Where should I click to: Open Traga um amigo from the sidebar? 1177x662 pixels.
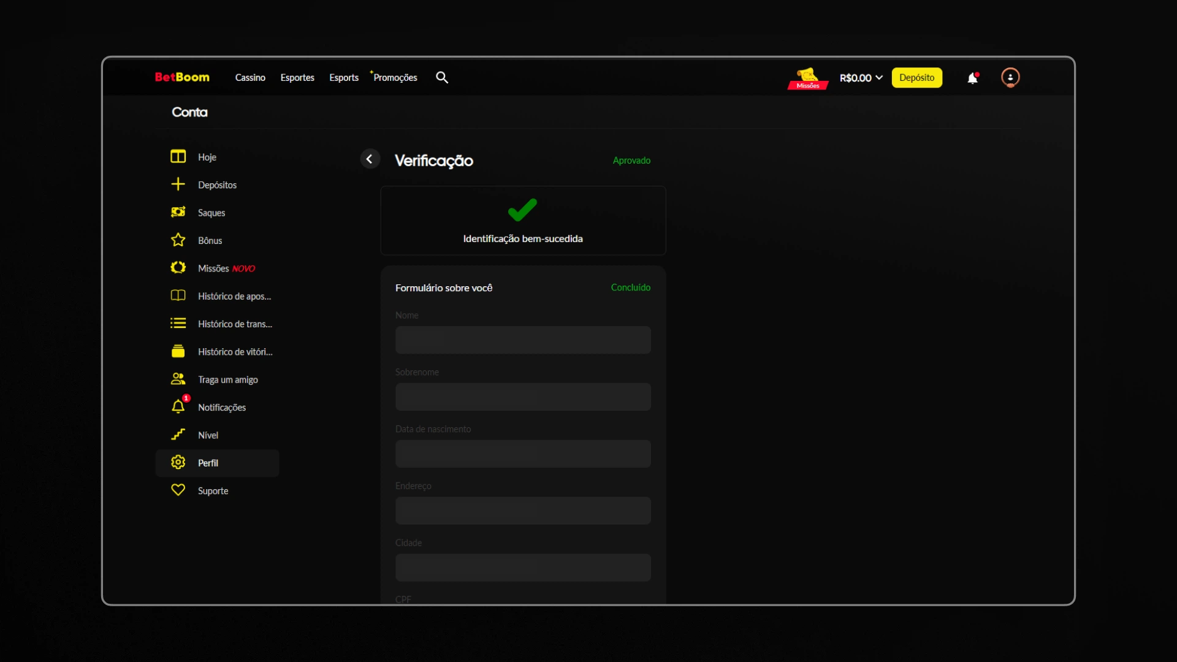point(227,379)
